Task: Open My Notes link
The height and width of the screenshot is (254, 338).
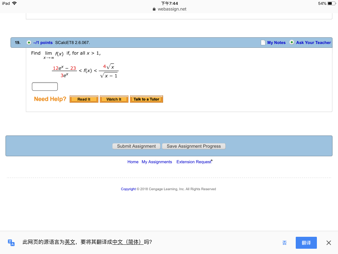Action: 276,43
